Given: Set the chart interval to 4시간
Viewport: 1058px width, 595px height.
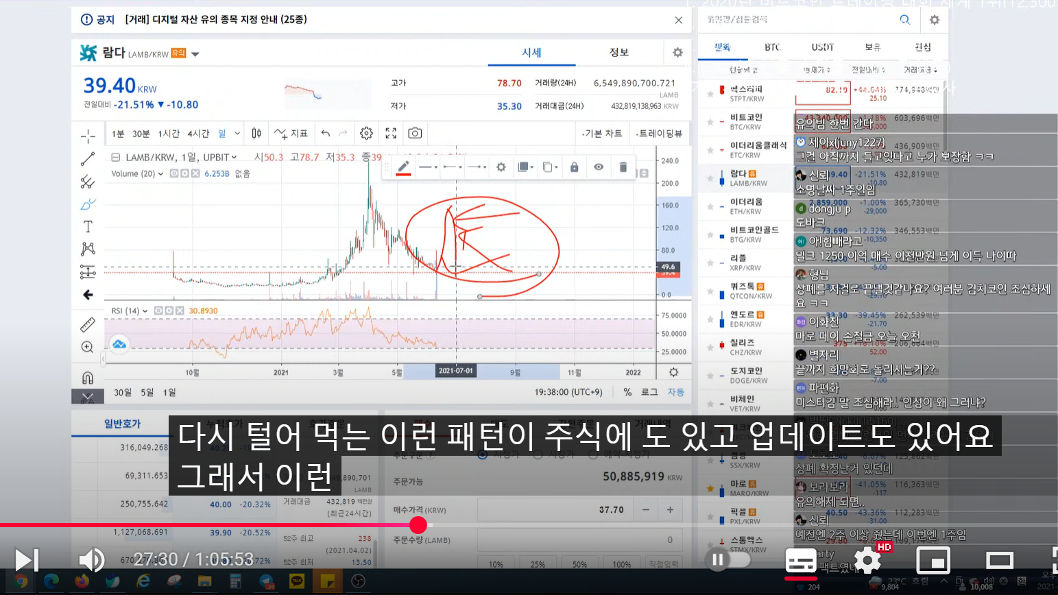Looking at the screenshot, I should pyautogui.click(x=198, y=133).
